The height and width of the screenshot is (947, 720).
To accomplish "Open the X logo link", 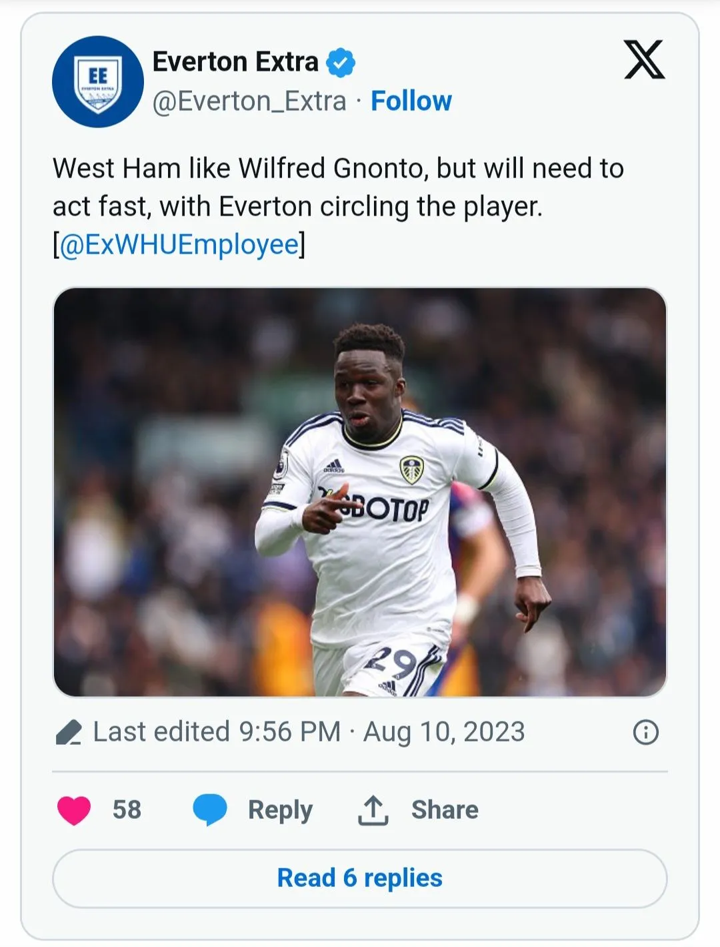I will pyautogui.click(x=644, y=60).
